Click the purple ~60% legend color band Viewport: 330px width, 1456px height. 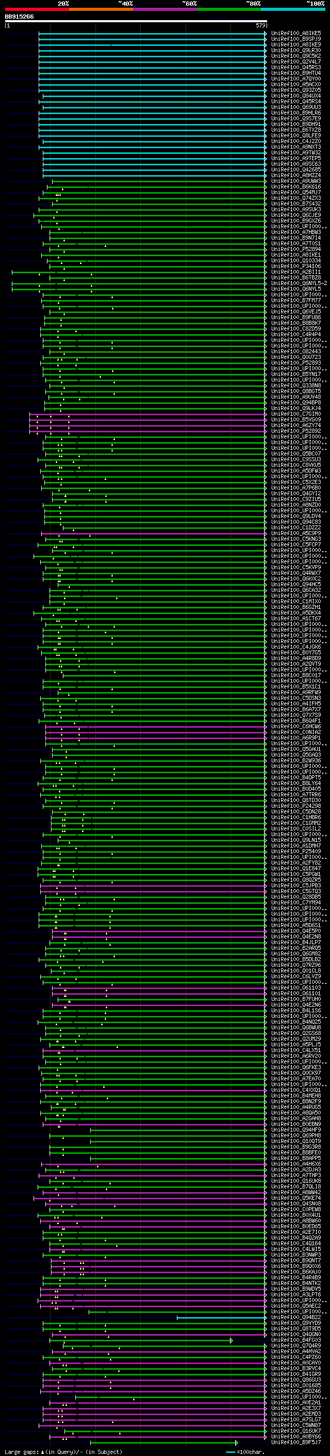point(166,10)
